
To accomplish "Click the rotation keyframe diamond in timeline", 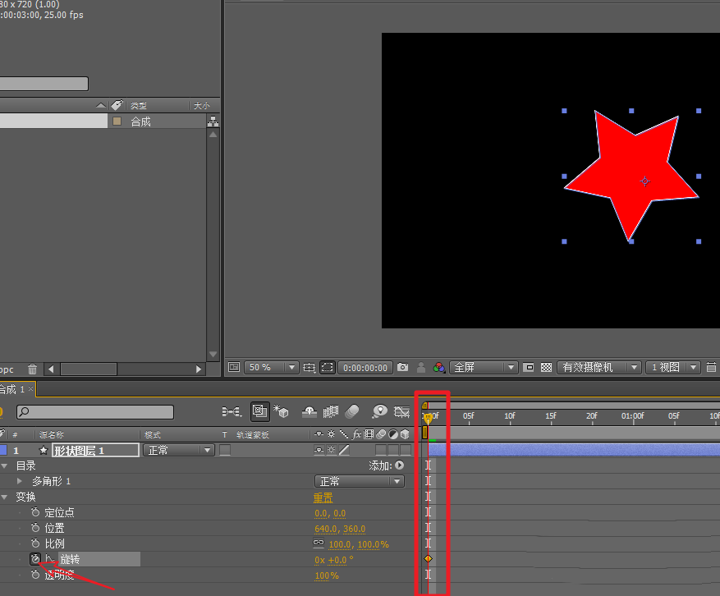I will (x=427, y=559).
